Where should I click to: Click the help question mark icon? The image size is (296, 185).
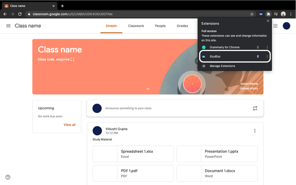(8, 177)
